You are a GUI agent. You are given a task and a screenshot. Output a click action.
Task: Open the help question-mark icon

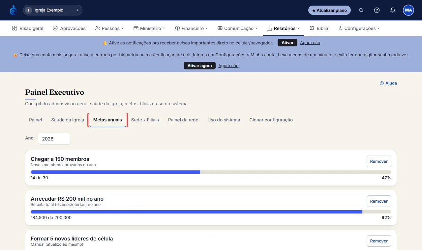377,10
